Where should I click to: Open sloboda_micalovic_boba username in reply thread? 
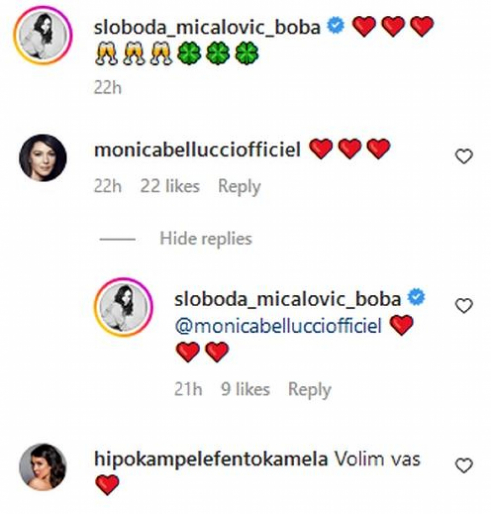tap(288, 299)
